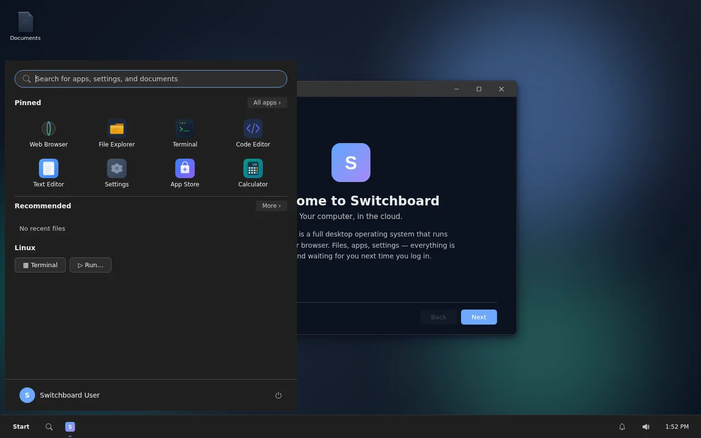Click the Back button in welcome window
Screen dimensions: 701x438
tap(438, 317)
